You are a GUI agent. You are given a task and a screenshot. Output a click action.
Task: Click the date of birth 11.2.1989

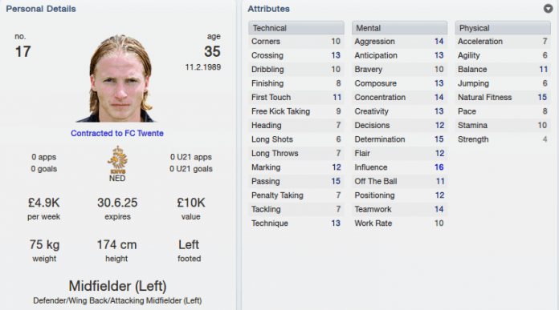point(203,67)
